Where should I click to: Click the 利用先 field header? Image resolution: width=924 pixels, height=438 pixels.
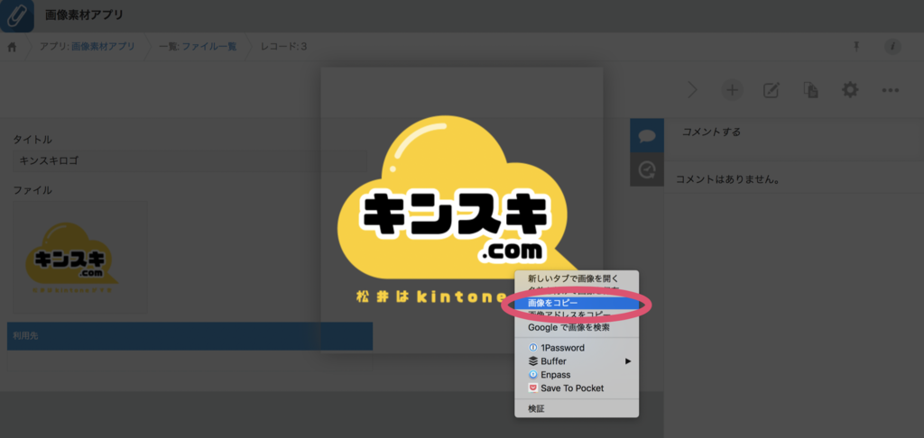(x=189, y=336)
